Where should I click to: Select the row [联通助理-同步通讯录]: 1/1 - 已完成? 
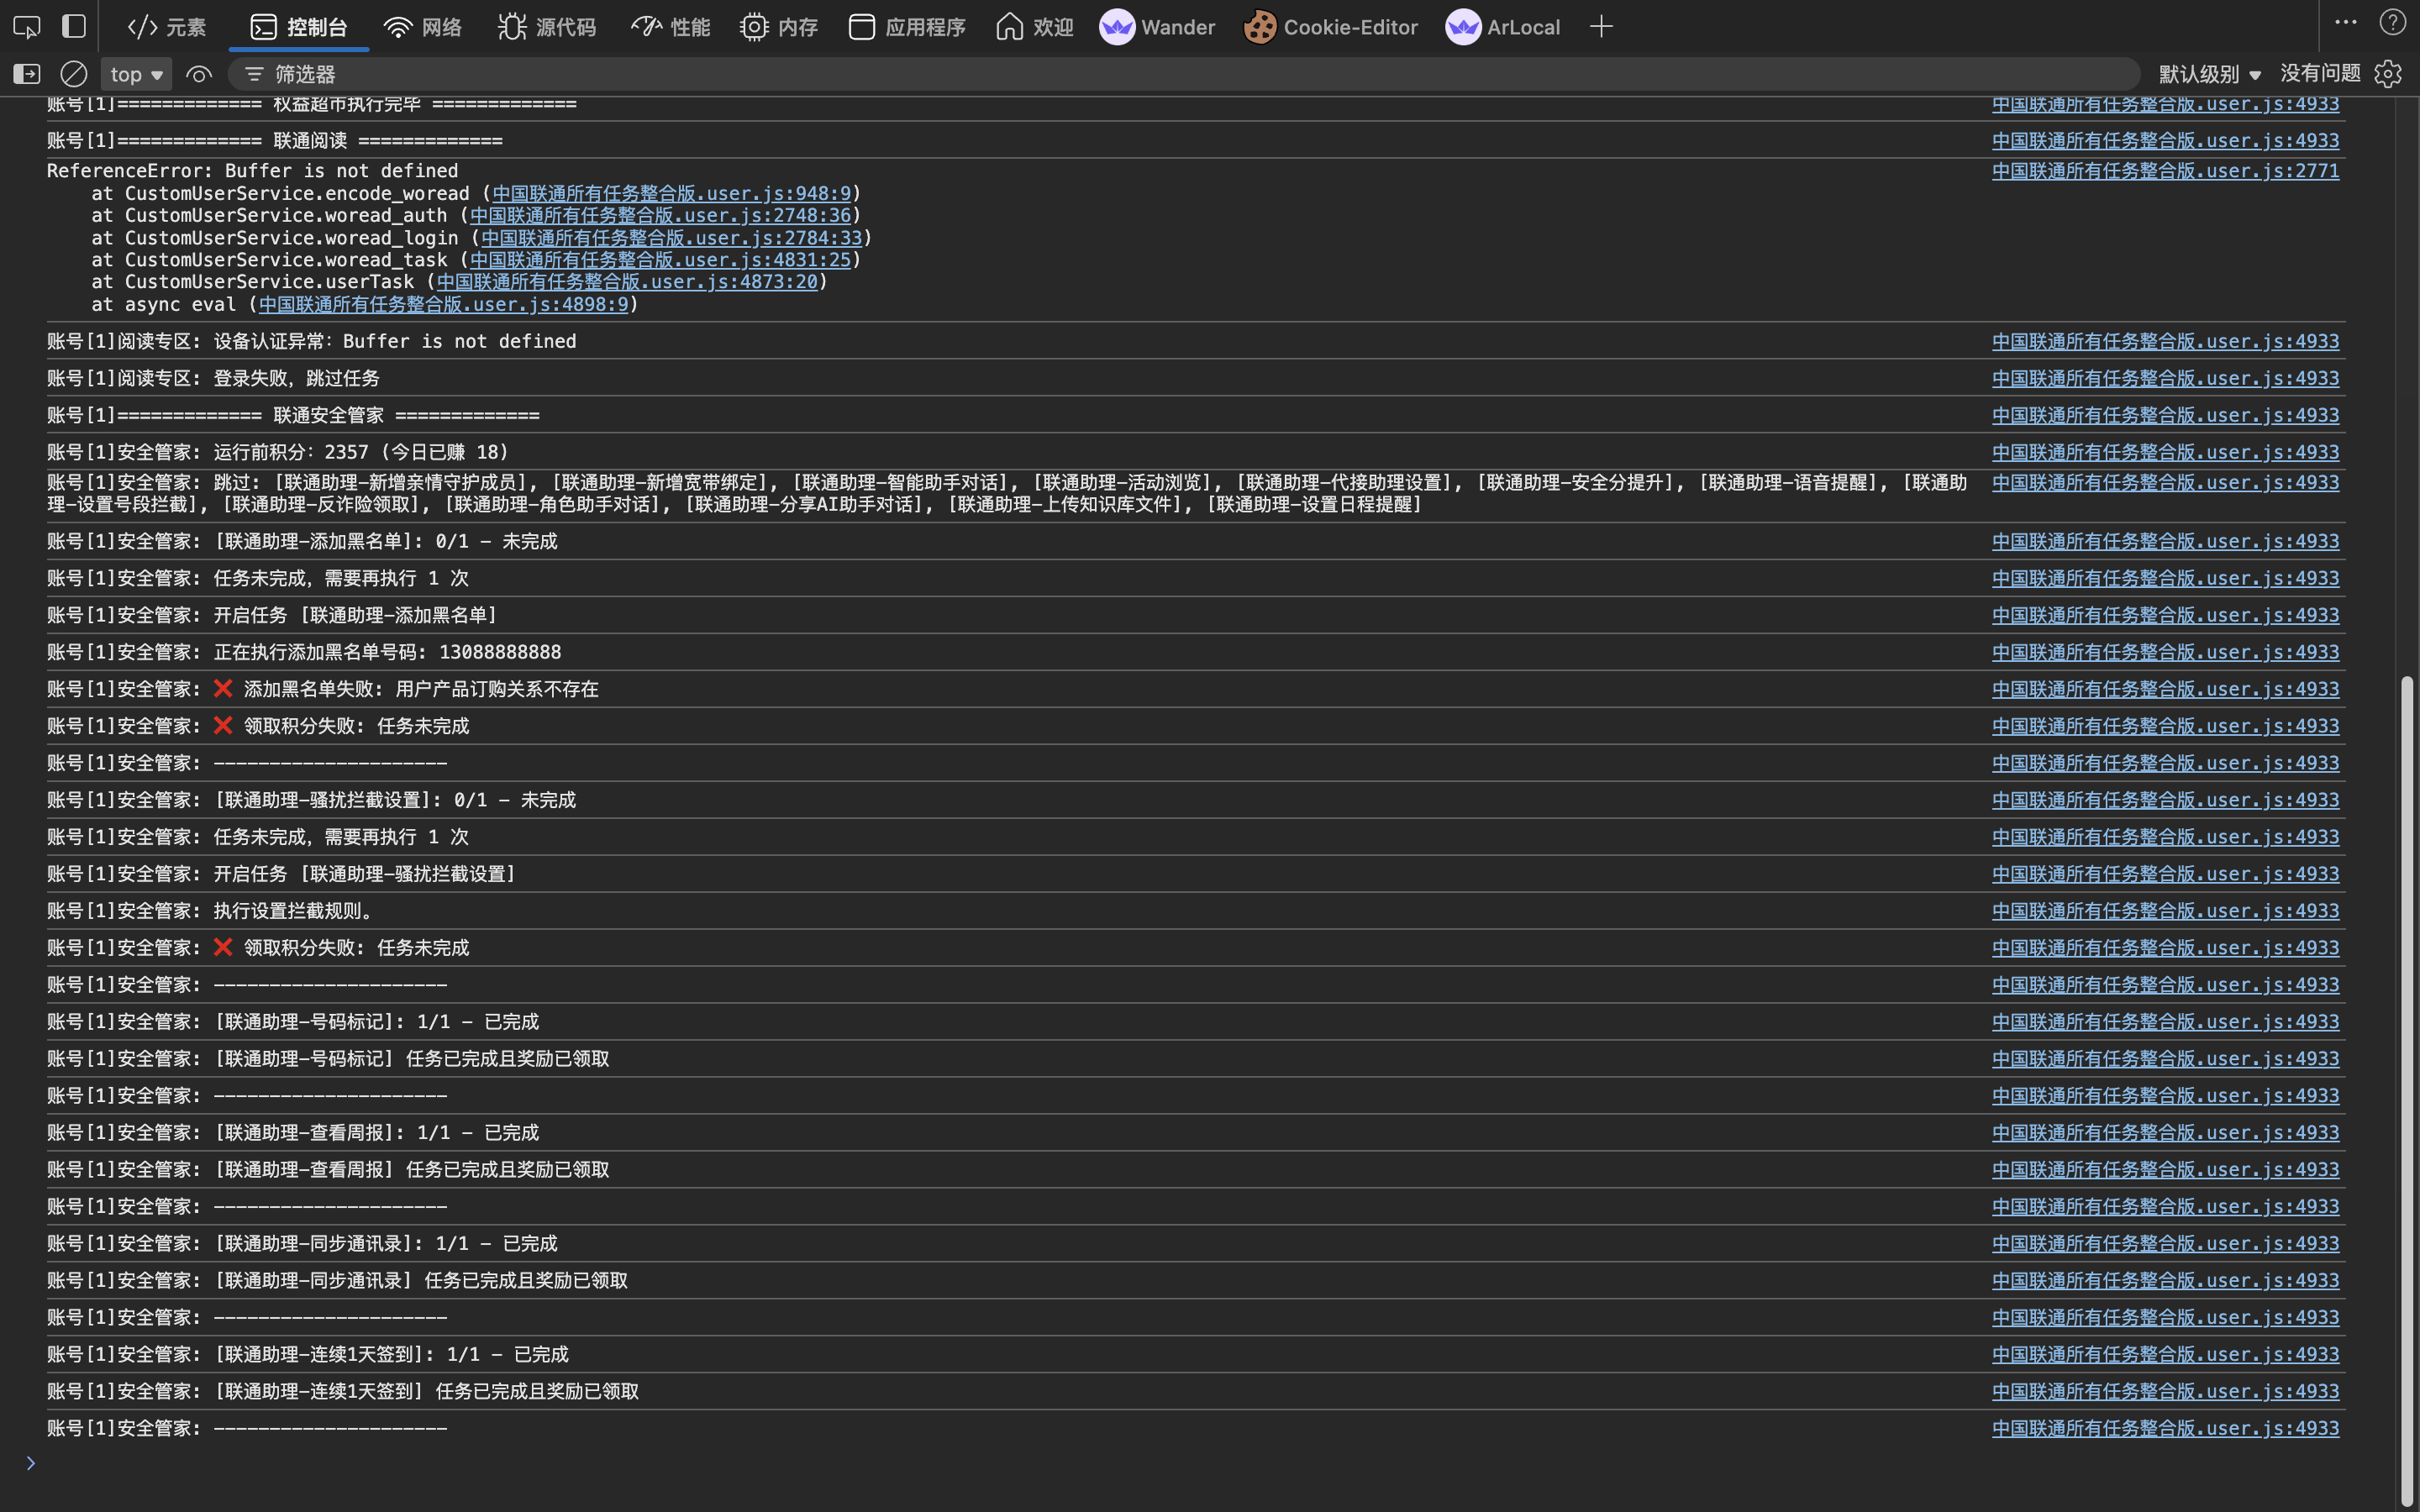[1195, 1244]
